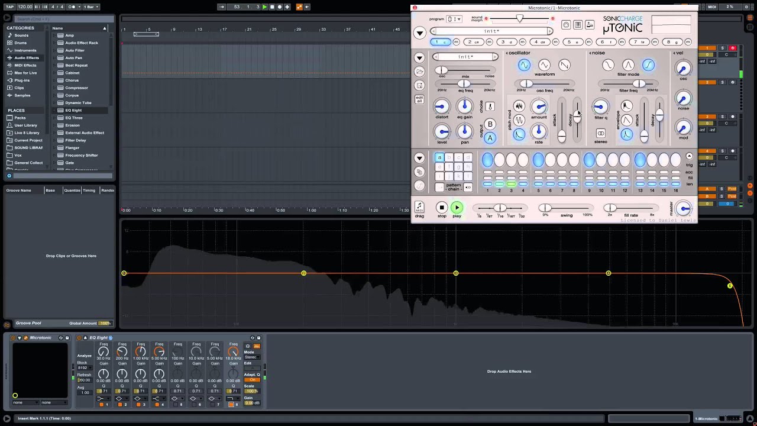Select pattern b in the pattern grid
This screenshot has height=426, width=757.
[x=449, y=157]
